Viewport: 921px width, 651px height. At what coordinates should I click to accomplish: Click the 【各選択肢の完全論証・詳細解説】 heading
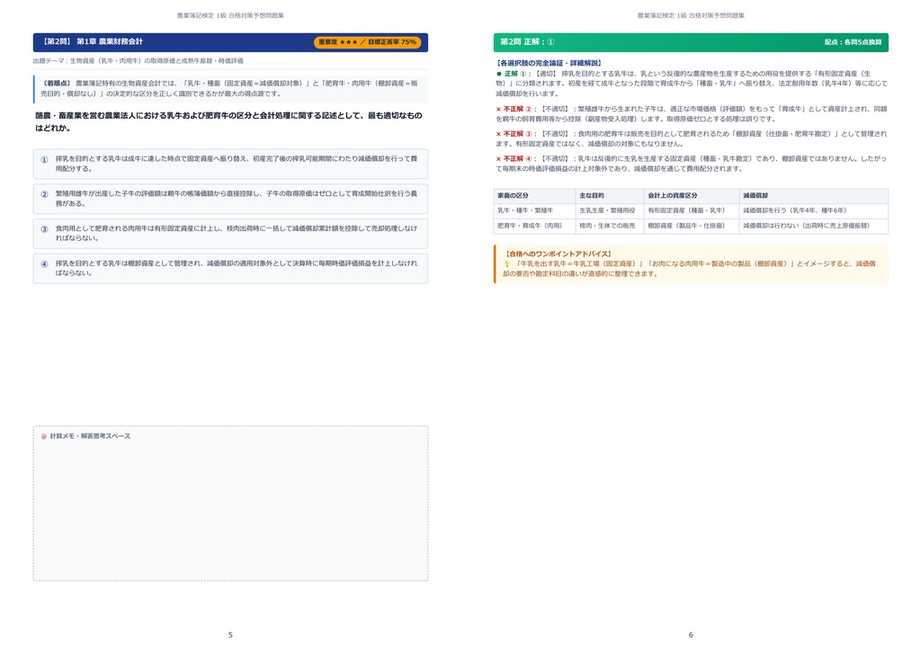[550, 63]
